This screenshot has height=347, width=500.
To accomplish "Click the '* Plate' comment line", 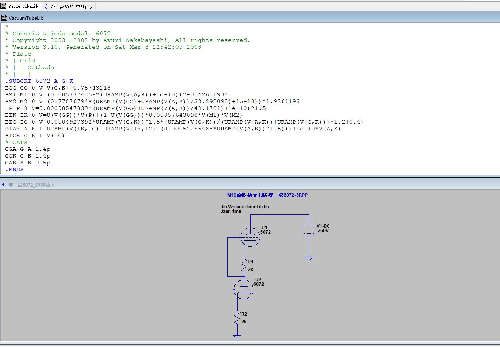I will click(18, 54).
